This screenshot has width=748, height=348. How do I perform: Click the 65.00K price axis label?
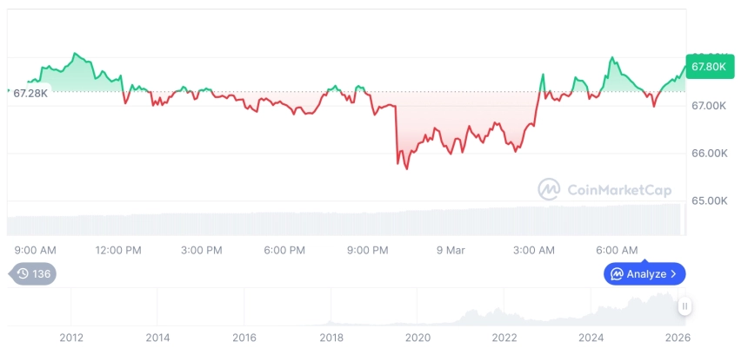708,200
